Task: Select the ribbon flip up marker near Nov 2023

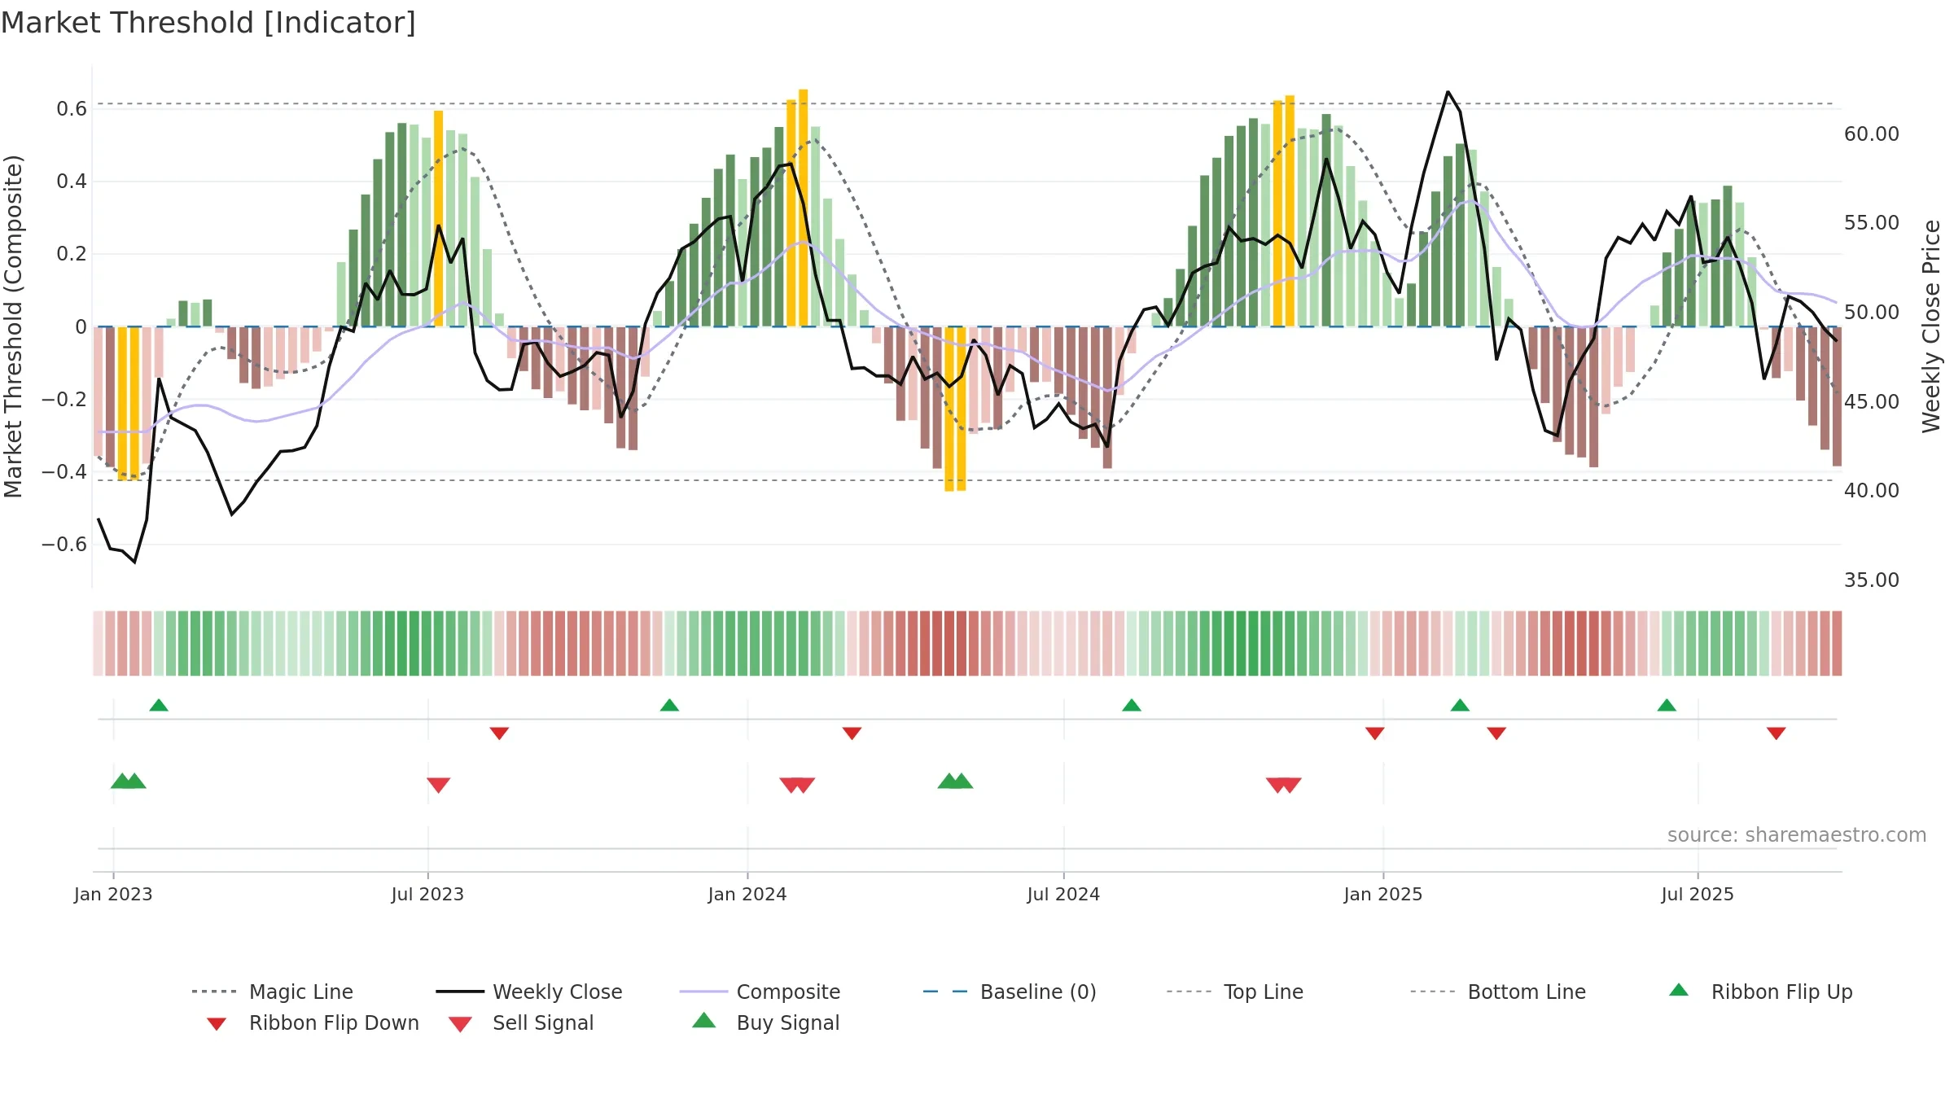Action: (x=669, y=705)
